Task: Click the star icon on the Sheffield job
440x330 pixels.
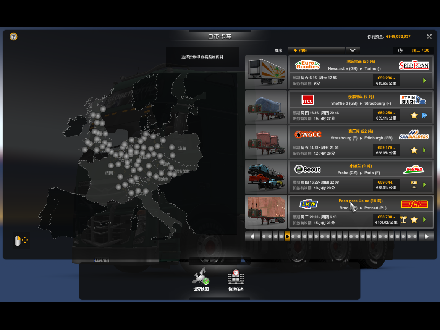Action: pyautogui.click(x=414, y=115)
